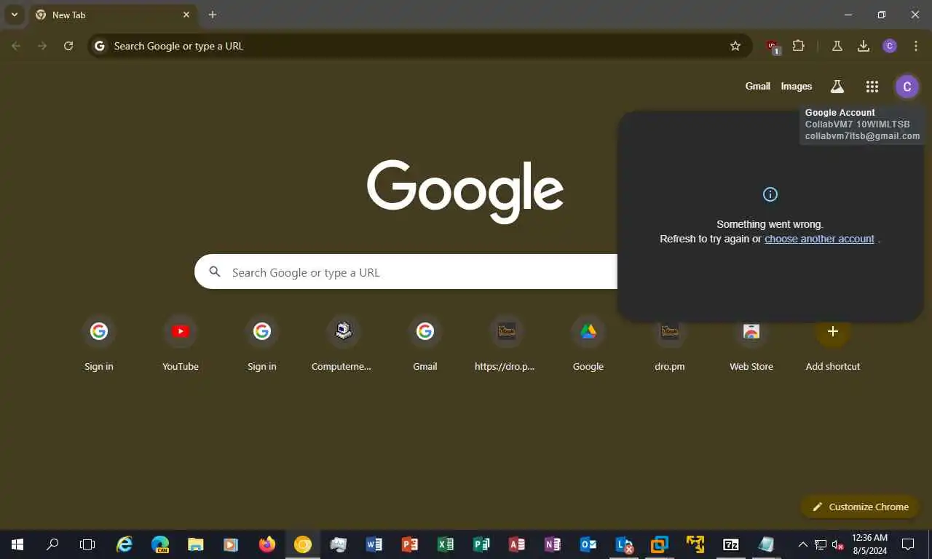
Task: Launch Excel from the taskbar
Action: coord(445,544)
